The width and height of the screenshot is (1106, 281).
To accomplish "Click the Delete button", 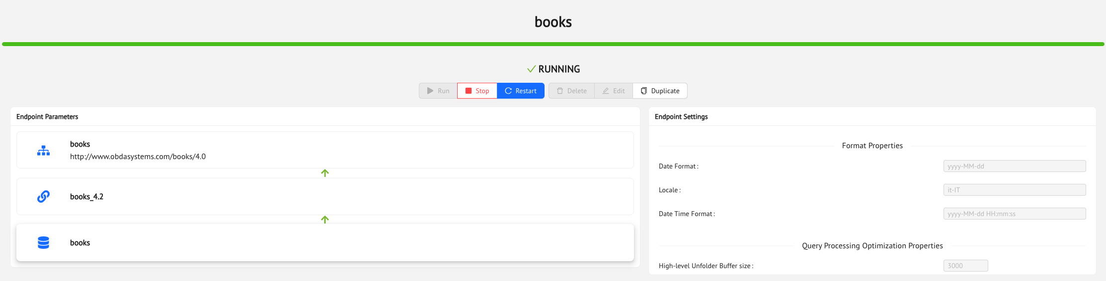I will tap(571, 91).
